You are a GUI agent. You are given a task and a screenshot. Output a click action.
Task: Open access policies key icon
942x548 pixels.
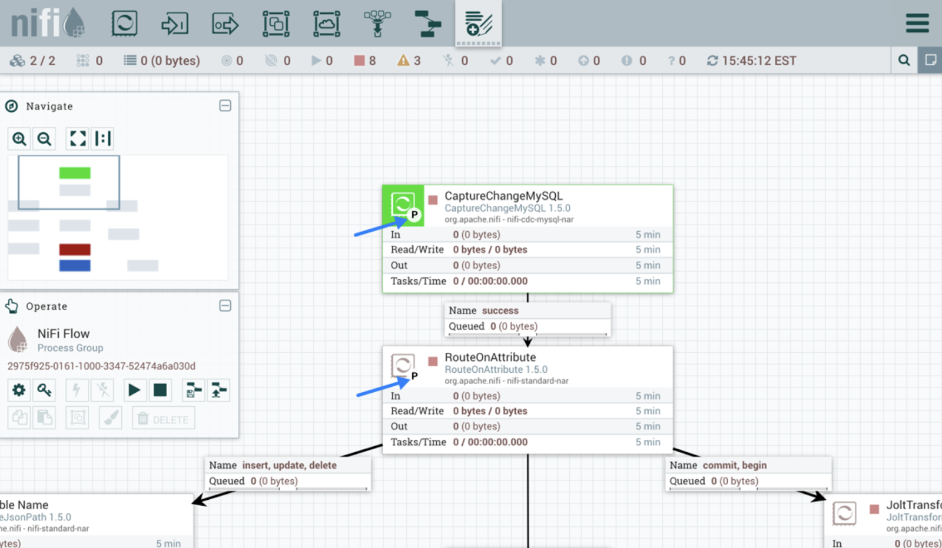[x=44, y=390]
